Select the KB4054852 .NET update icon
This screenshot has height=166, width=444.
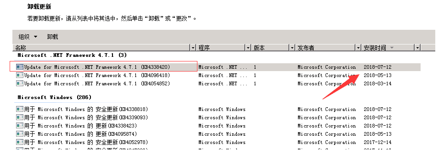(x=20, y=83)
